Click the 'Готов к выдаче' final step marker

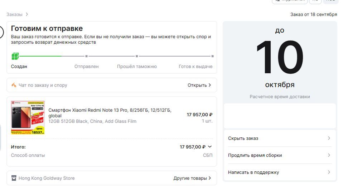(212, 56)
